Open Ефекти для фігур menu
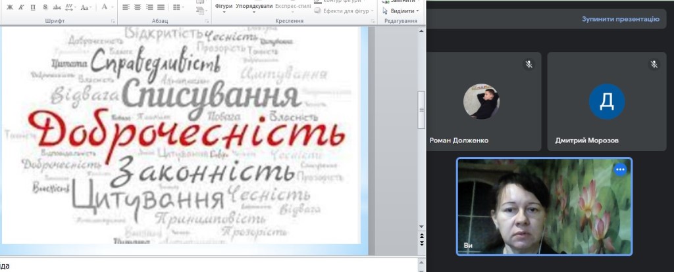This screenshot has width=674, height=272. pyautogui.click(x=344, y=11)
